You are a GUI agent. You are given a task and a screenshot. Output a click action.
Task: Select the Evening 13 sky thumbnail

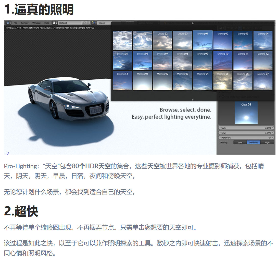(122, 81)
